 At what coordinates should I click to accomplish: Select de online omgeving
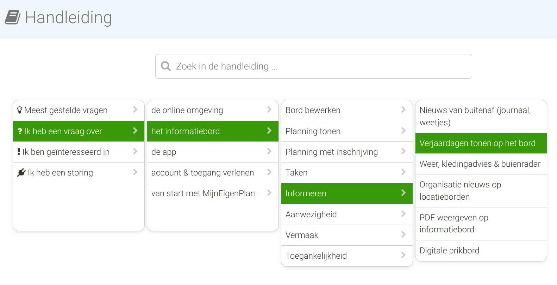point(213,110)
